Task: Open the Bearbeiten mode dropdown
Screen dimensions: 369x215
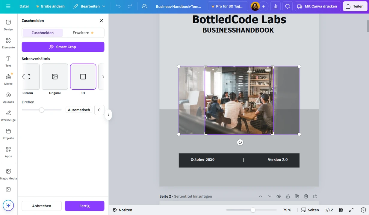Action: tap(89, 6)
